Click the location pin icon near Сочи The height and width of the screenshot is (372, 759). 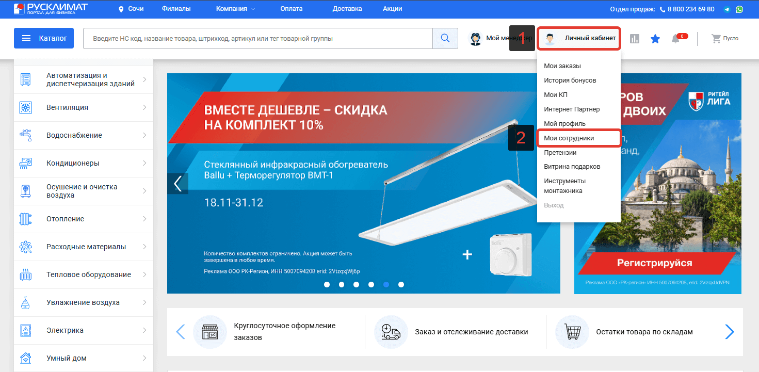click(x=121, y=9)
